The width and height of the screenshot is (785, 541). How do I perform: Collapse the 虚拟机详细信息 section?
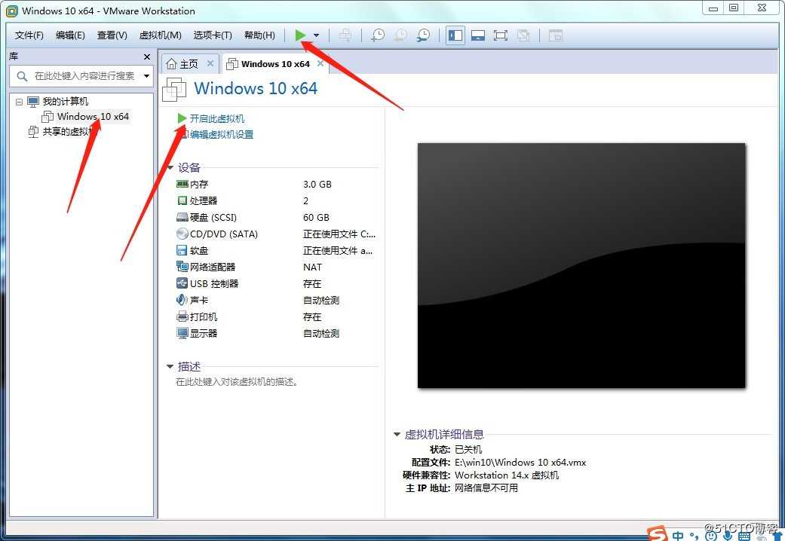[x=397, y=435]
